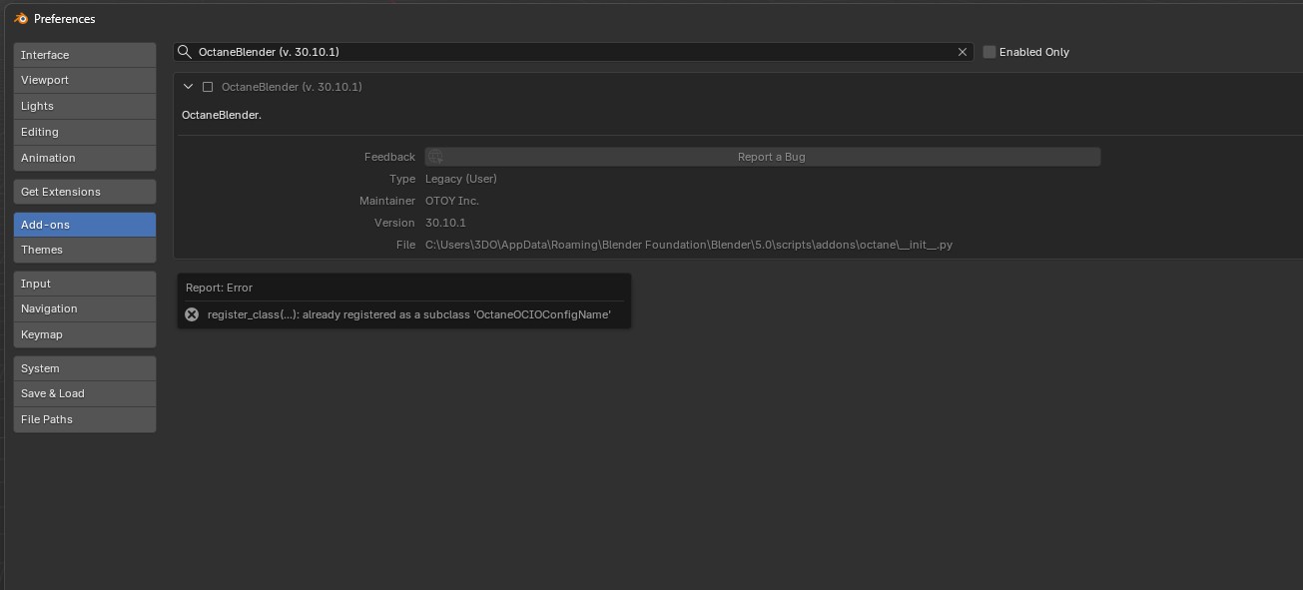Image resolution: width=1303 pixels, height=590 pixels.
Task: Open the Interface preferences tab
Action: click(85, 55)
